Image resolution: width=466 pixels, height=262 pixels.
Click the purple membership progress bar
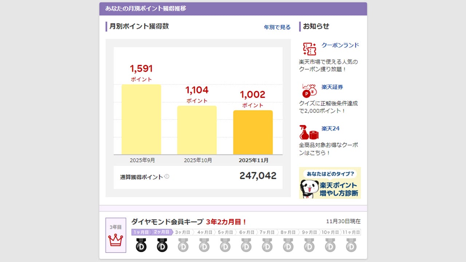click(151, 231)
